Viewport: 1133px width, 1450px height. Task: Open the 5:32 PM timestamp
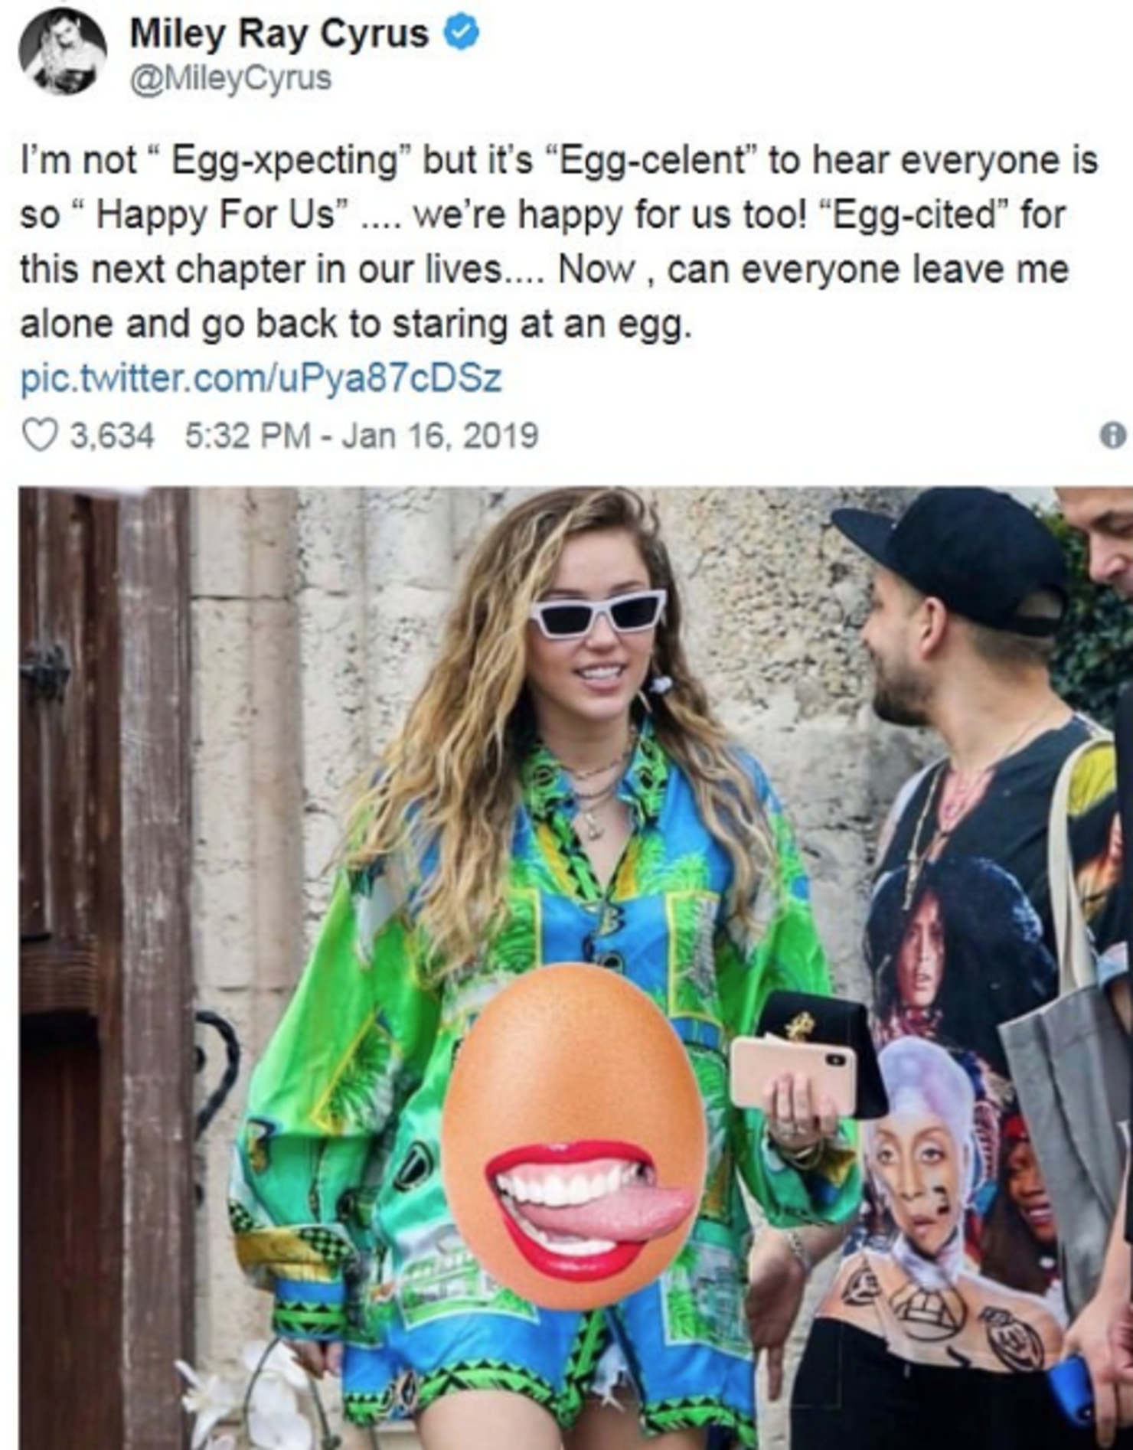247,436
